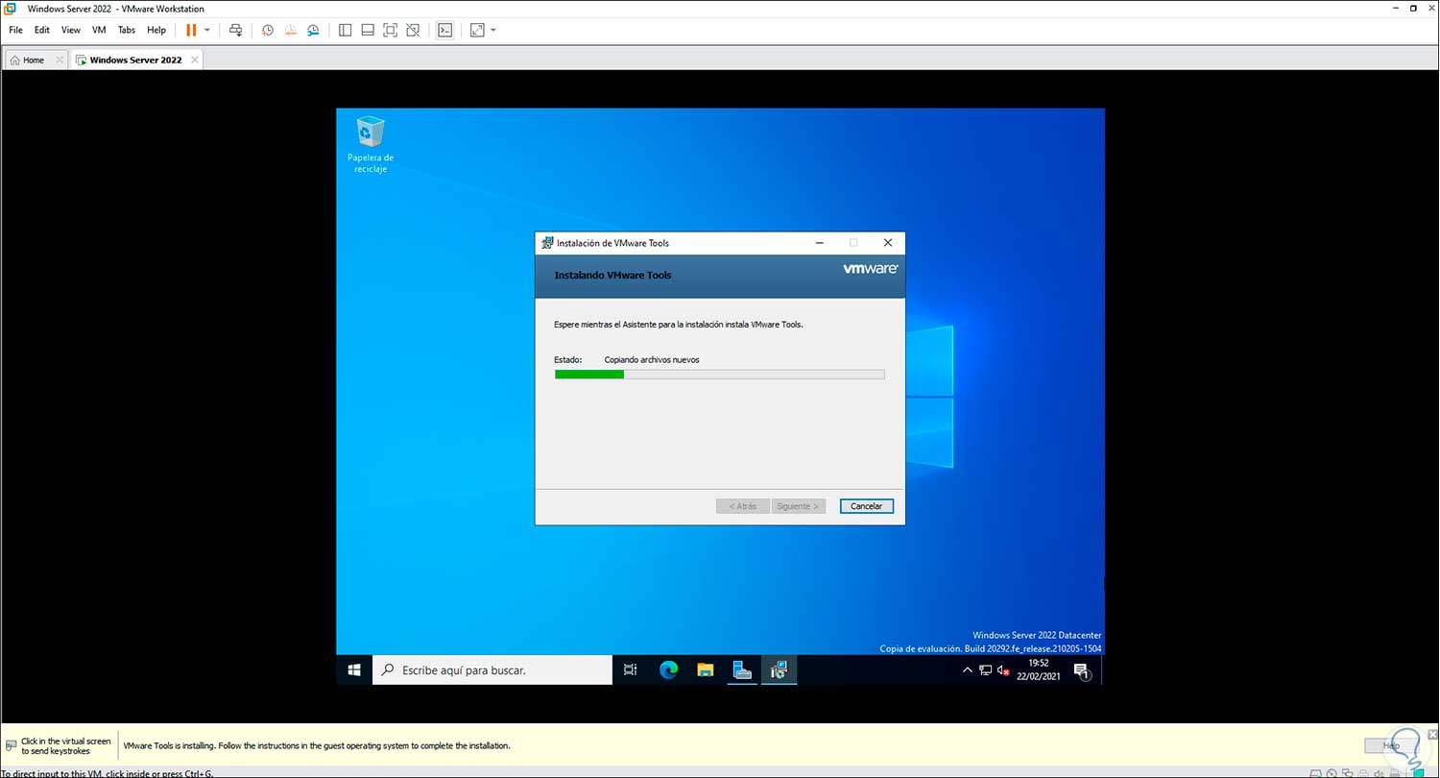Click the stretch guest display icon

pyautogui.click(x=477, y=30)
